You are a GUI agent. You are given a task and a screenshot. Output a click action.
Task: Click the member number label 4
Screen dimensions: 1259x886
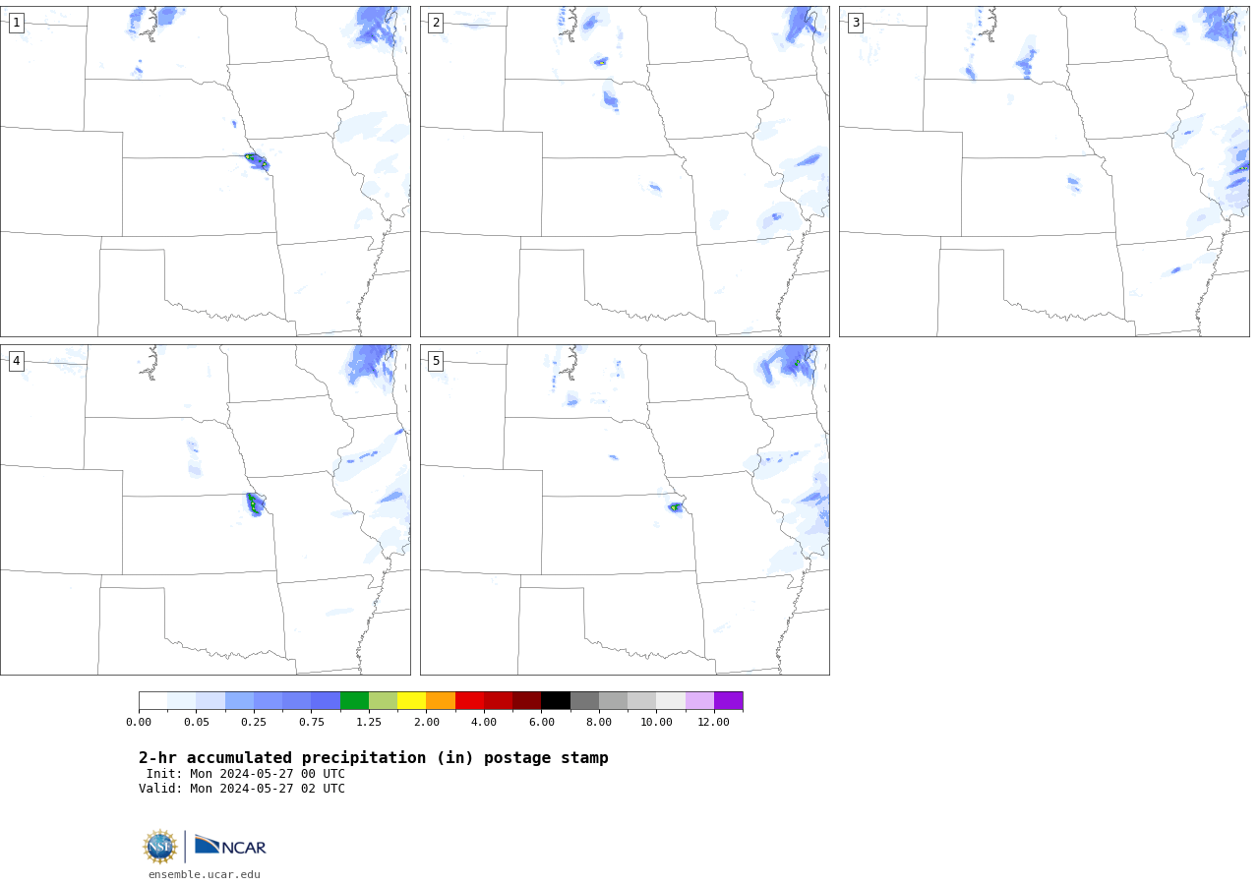16,361
